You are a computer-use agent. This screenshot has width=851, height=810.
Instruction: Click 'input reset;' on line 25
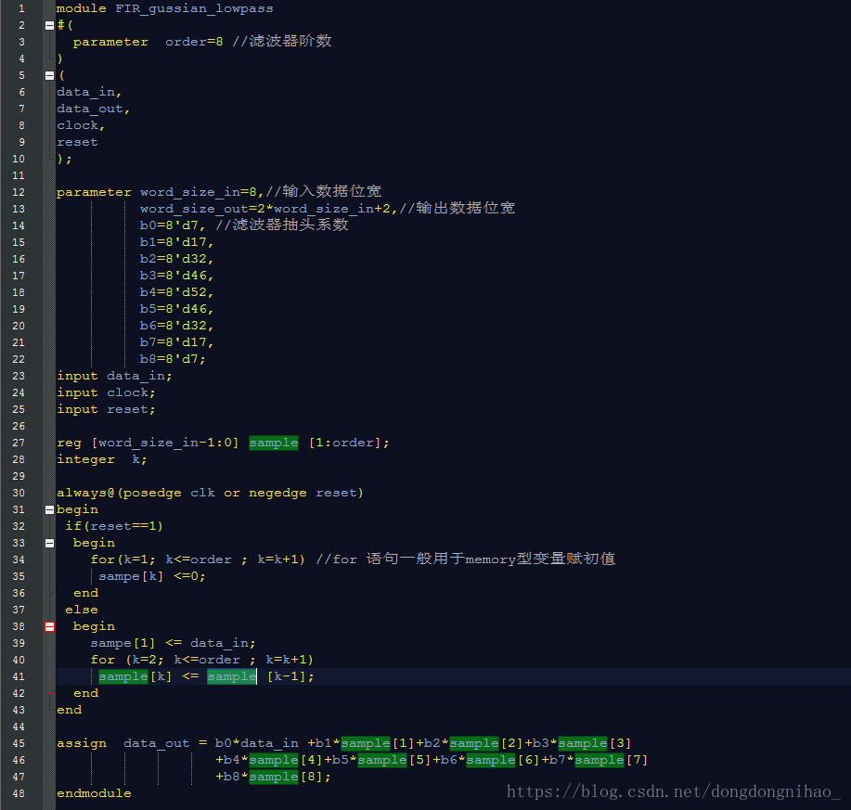107,409
